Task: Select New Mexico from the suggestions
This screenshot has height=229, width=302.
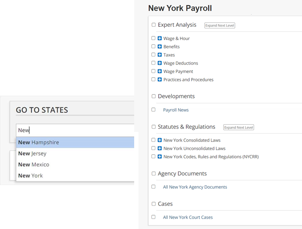Action: pyautogui.click(x=34, y=164)
